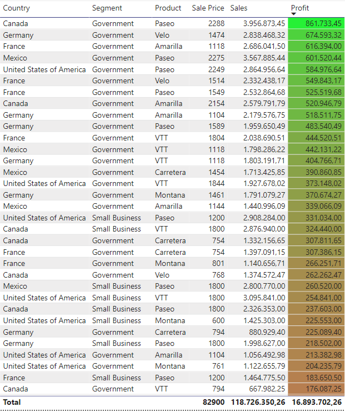Click the sales value 3.956.873,45

pyautogui.click(x=264, y=23)
